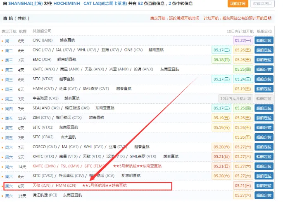Open the SHANGHAI(上海) origin port link
The image size is (283, 202).
[26, 3]
